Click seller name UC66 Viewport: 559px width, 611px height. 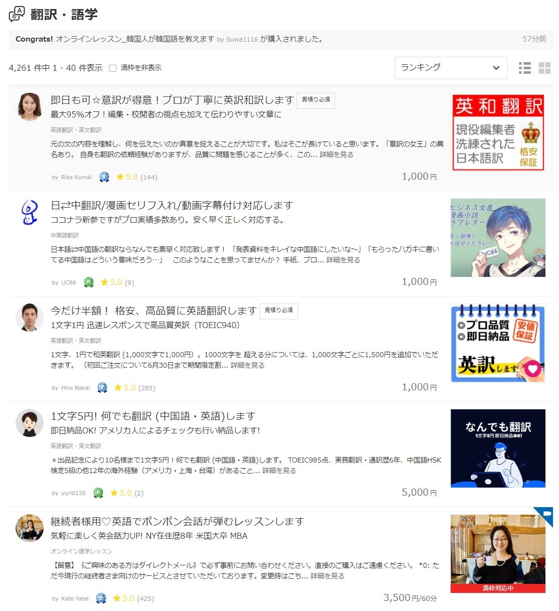(x=69, y=282)
